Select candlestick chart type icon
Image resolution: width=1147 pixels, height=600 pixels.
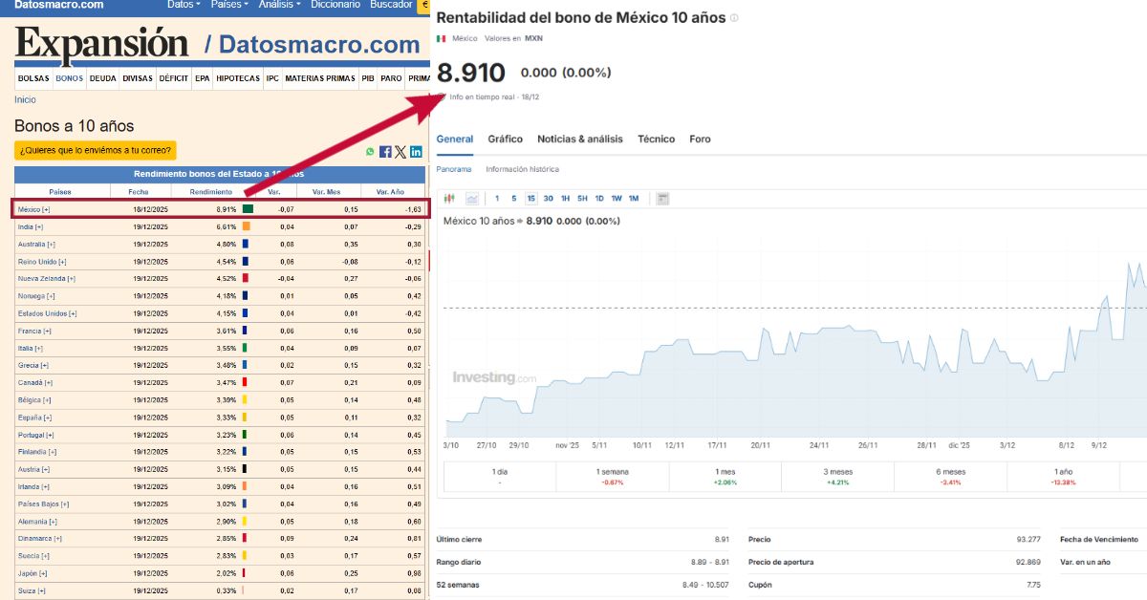[449, 199]
